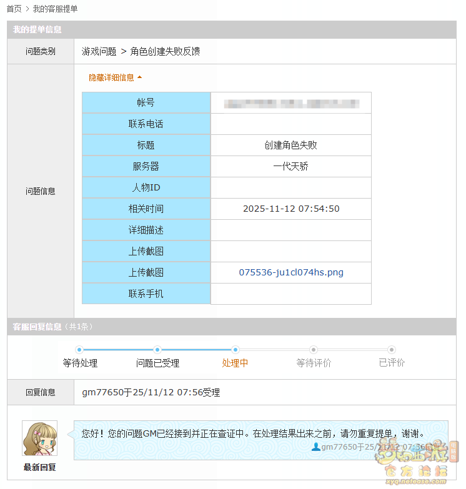Select the 已评价 final step dot
Screen dimensions: 466x489
tap(392, 350)
